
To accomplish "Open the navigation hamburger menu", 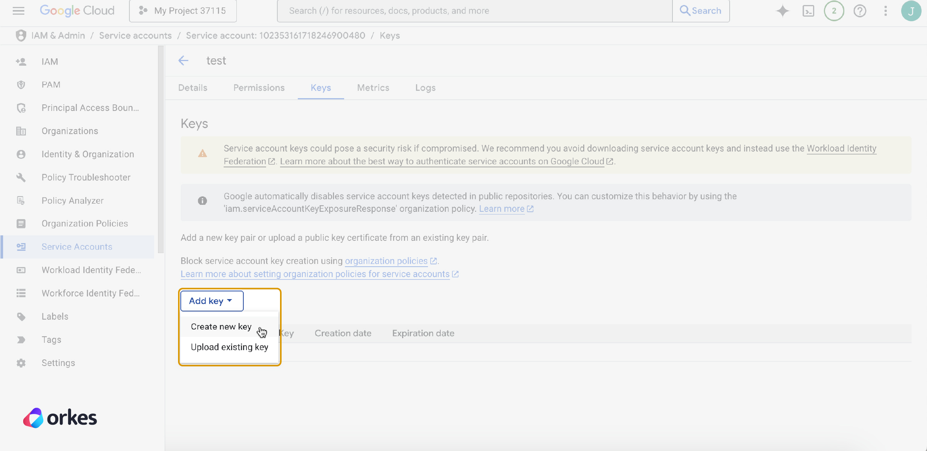I will (18, 11).
